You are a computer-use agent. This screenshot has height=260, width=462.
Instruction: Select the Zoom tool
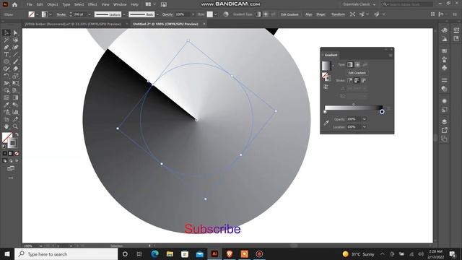tap(15, 126)
